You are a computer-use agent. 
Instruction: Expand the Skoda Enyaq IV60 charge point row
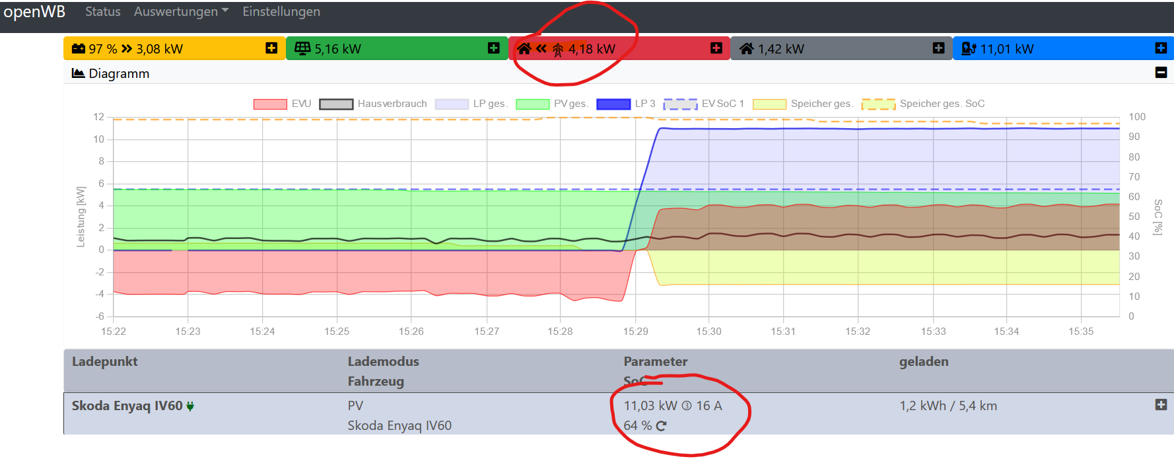tap(1161, 405)
